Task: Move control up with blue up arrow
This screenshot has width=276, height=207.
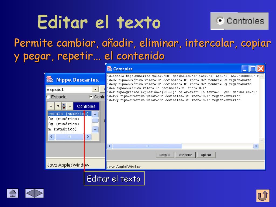Action: tap(64, 105)
